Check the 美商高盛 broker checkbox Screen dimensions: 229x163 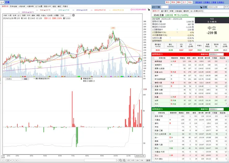point(153,62)
